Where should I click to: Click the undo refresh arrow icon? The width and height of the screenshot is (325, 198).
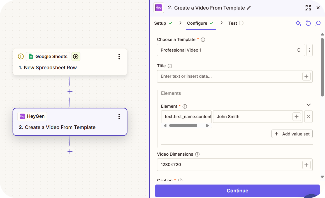click(308, 23)
